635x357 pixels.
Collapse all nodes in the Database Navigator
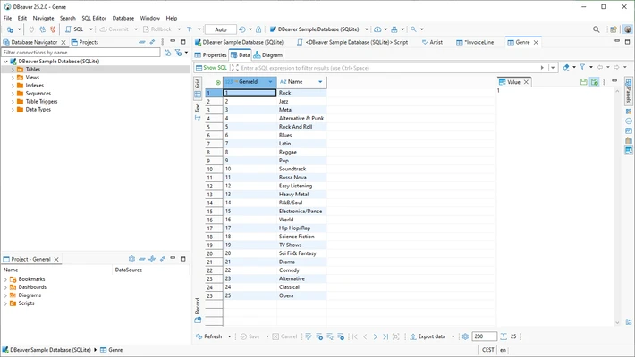coord(141,42)
